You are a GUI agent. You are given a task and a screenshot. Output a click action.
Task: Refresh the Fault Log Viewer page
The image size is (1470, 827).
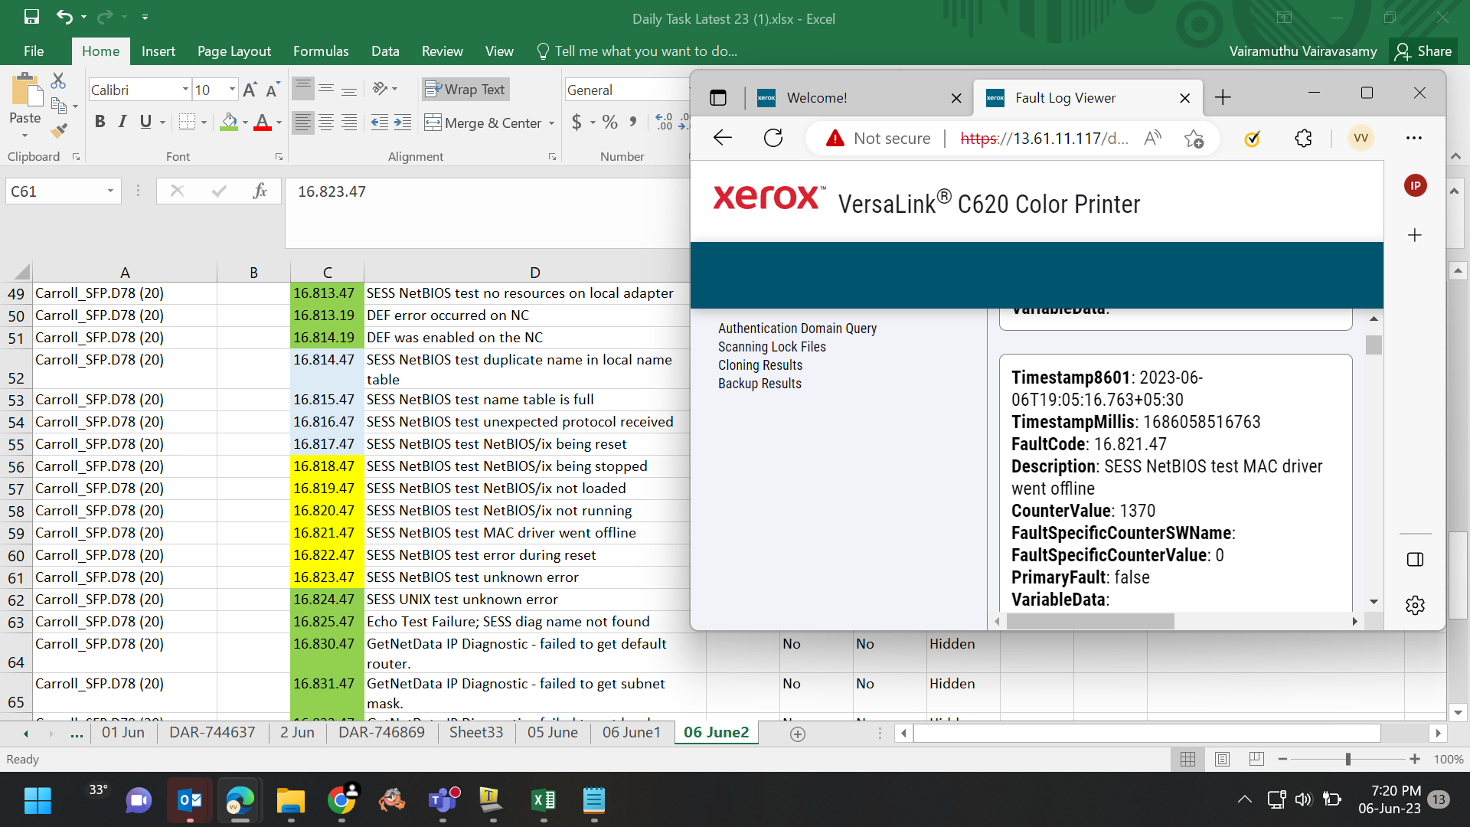pos(773,139)
